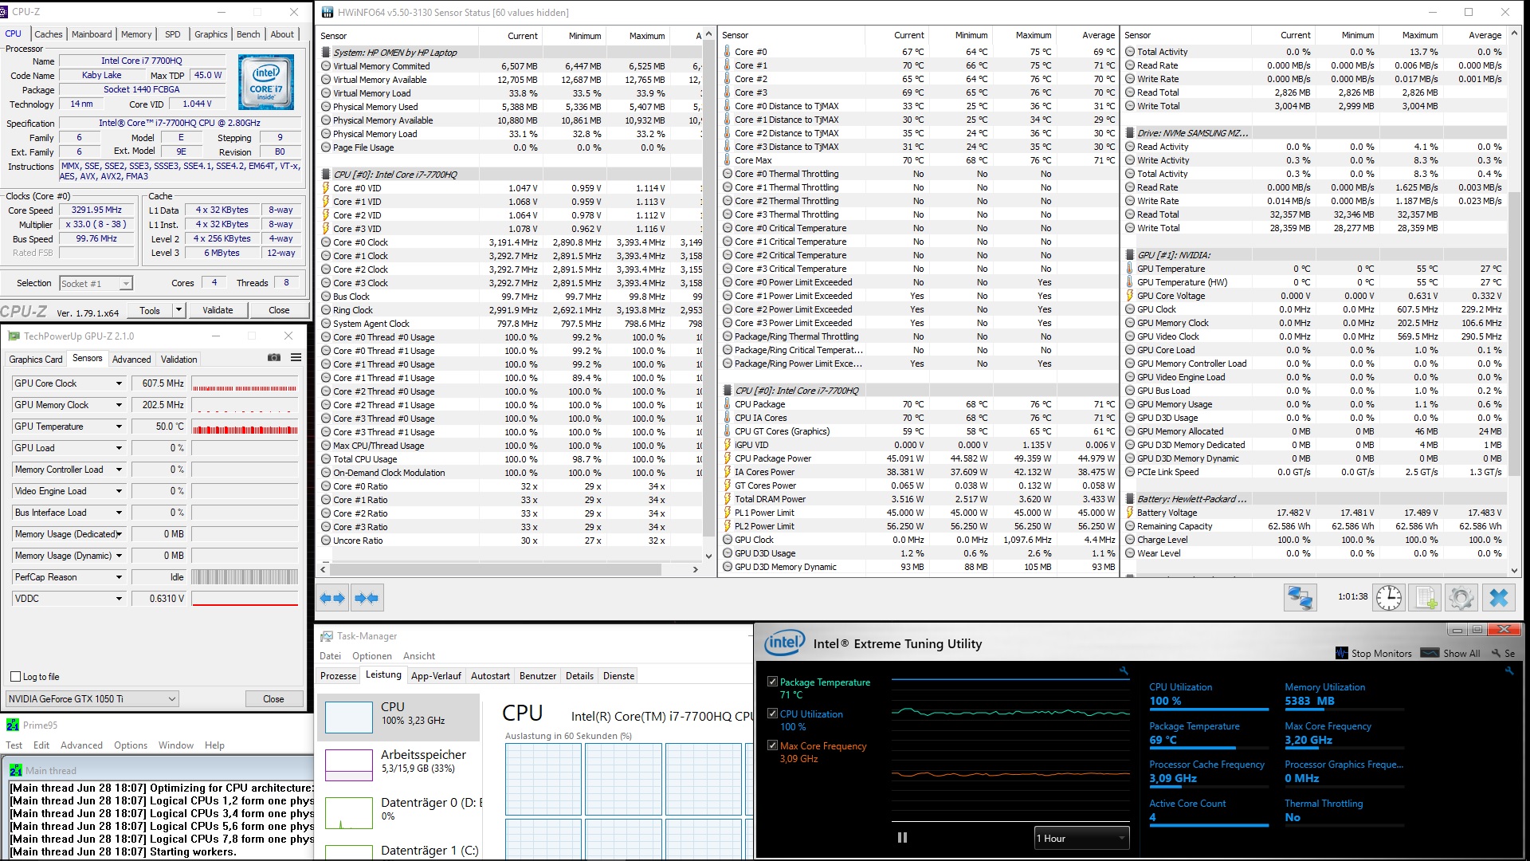Click HWiNFO settings gear icon
1530x861 pixels.
1461,597
